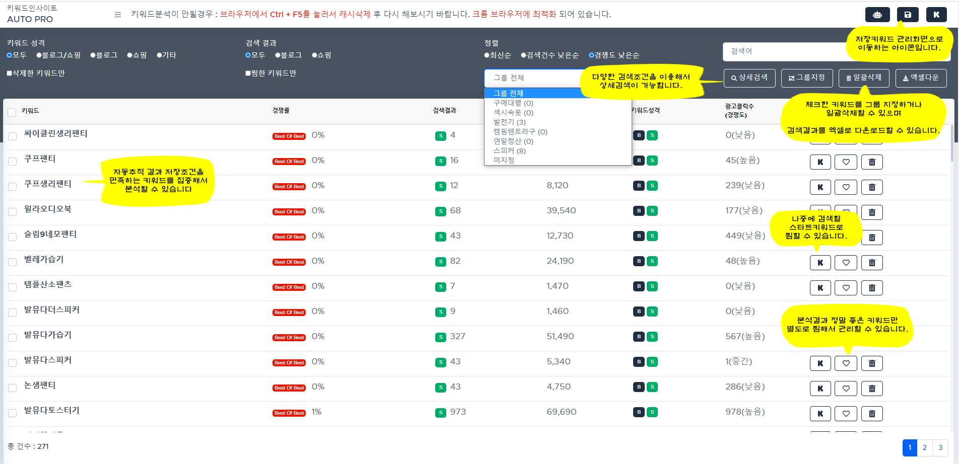Screen dimensions: 959x464
Task: Click the K button in 밭뮤다스피커 row
Action: click(820, 363)
